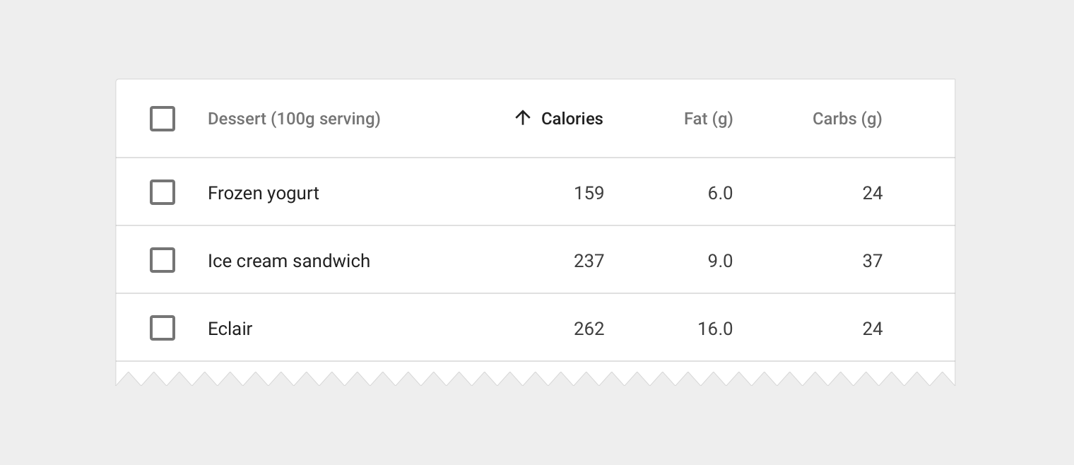Sort by the Calories column header
The height and width of the screenshot is (465, 1074).
572,119
